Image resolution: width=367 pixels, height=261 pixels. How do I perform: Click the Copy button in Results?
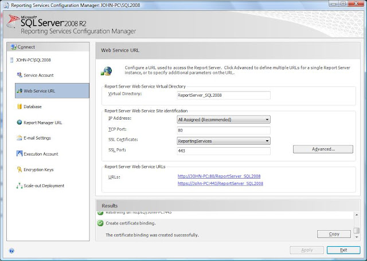pos(334,234)
